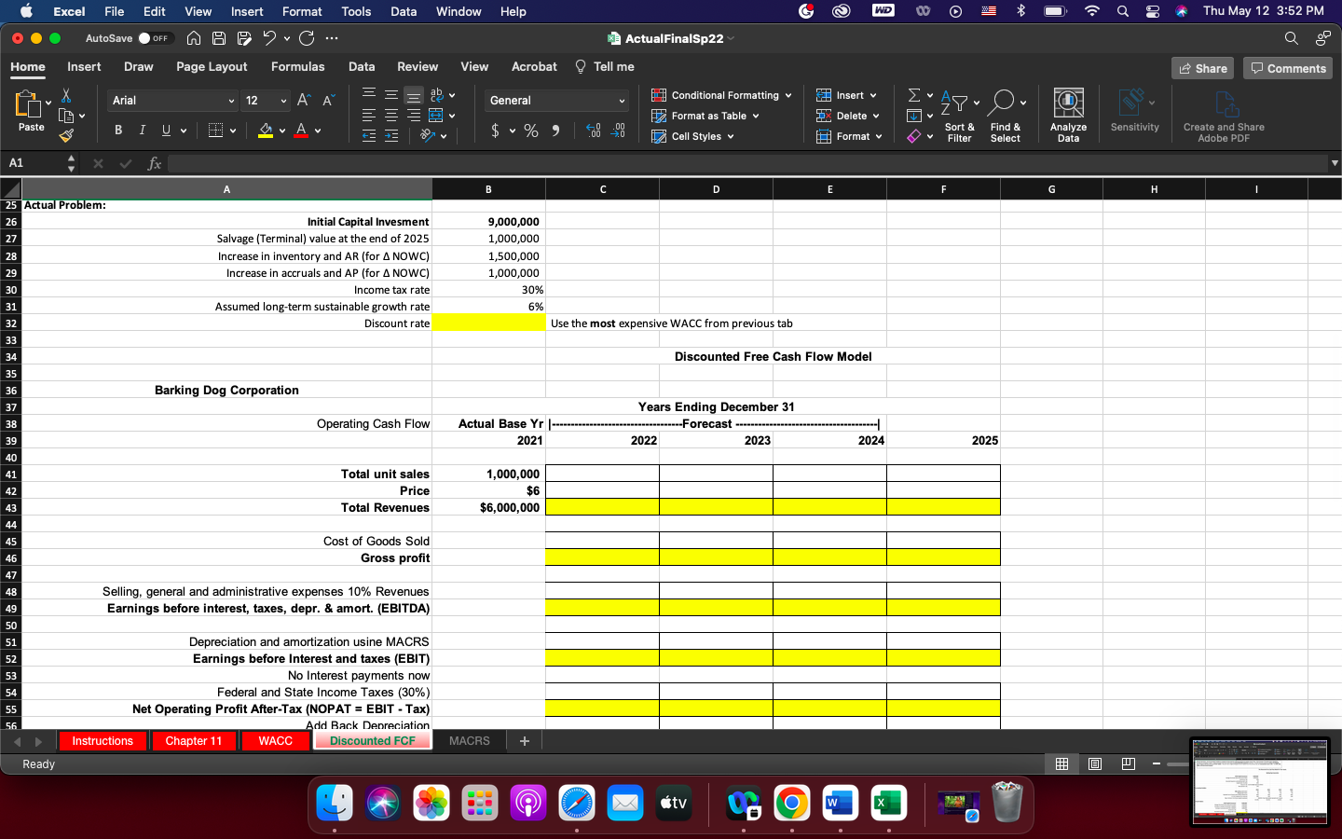Click the Decrease Decimal icon

click(x=618, y=131)
